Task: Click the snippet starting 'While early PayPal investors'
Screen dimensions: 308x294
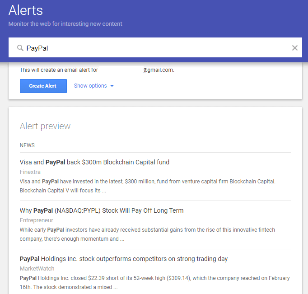Action: click(147, 234)
